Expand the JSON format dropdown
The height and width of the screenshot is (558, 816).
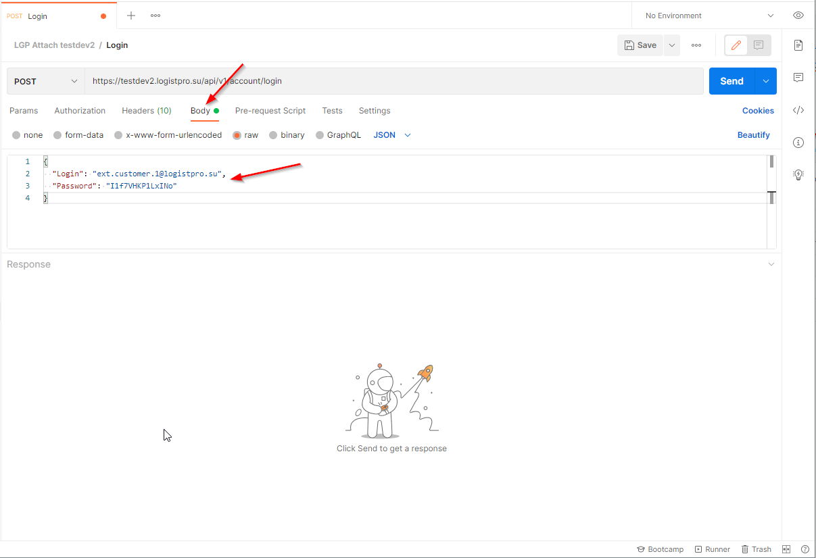point(392,135)
